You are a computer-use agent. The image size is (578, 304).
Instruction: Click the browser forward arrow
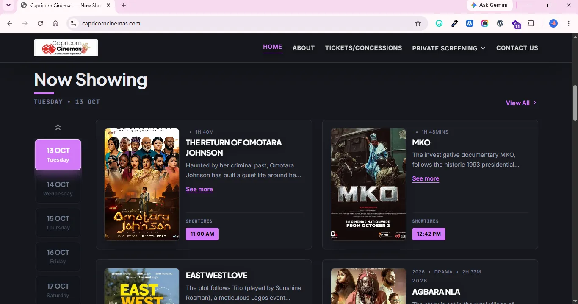tap(25, 23)
